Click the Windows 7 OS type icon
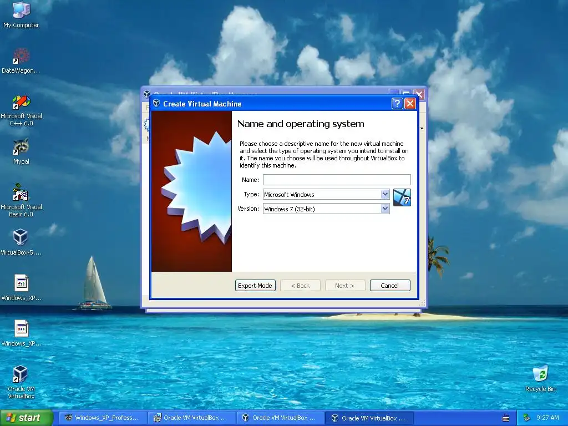Image resolution: width=568 pixels, height=426 pixels. tap(402, 197)
